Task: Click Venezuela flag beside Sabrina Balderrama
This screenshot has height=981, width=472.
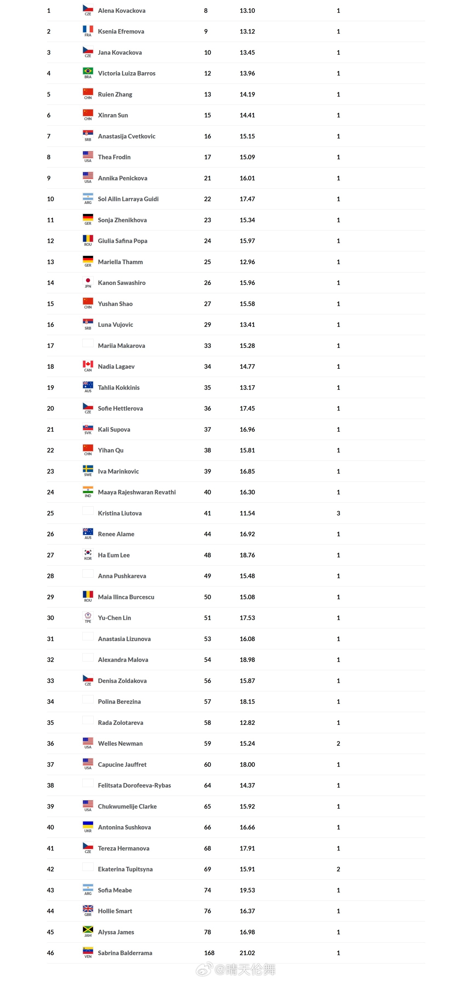Action: 88,951
